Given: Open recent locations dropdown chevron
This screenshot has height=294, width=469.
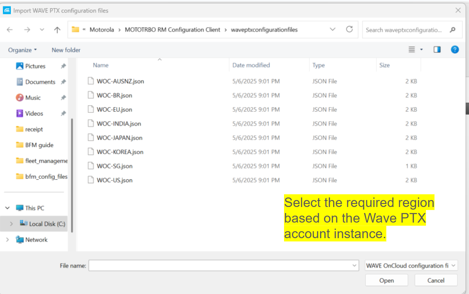Looking at the screenshot, I should point(42,29).
